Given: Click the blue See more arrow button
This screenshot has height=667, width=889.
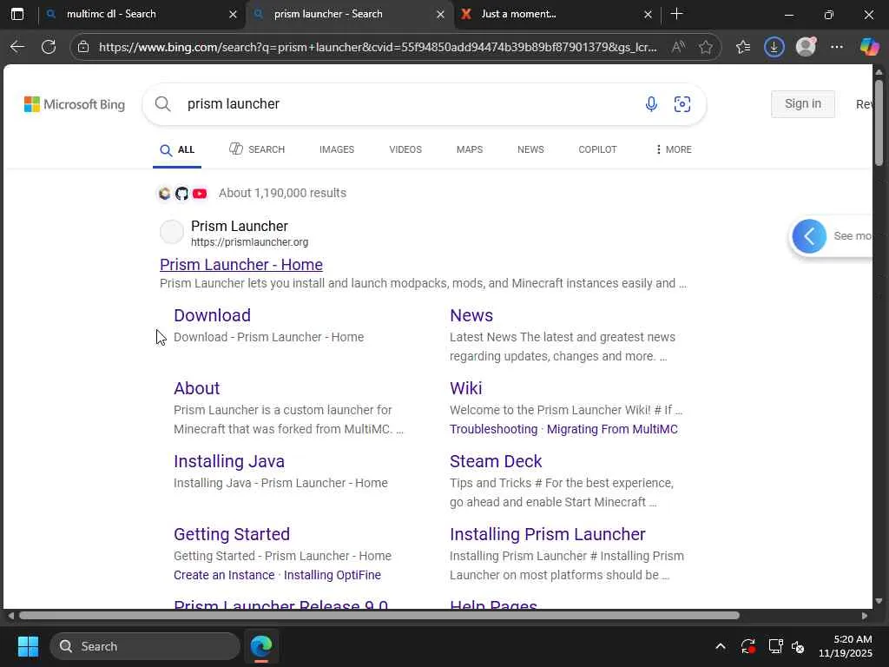Looking at the screenshot, I should 809,236.
